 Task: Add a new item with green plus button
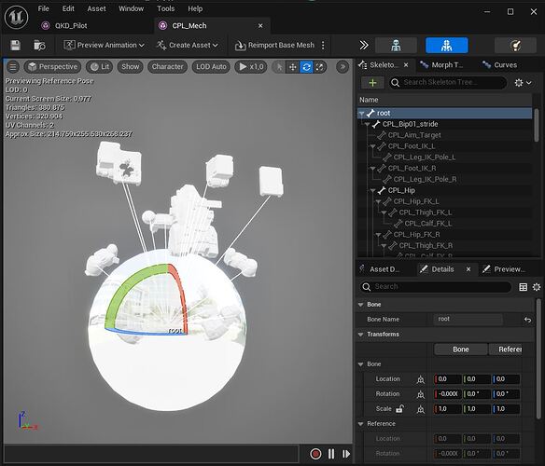pos(372,83)
